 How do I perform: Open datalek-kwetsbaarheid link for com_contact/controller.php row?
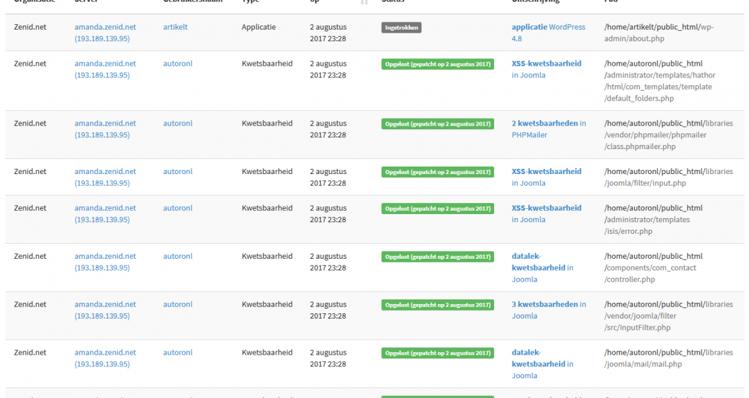click(543, 268)
